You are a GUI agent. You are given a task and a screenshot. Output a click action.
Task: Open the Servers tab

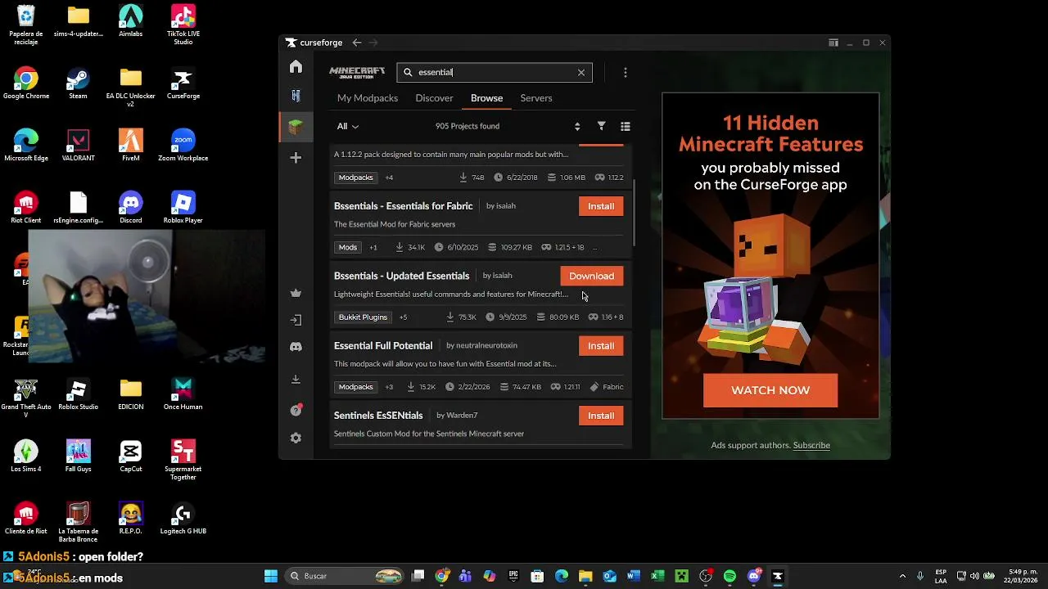(536, 98)
